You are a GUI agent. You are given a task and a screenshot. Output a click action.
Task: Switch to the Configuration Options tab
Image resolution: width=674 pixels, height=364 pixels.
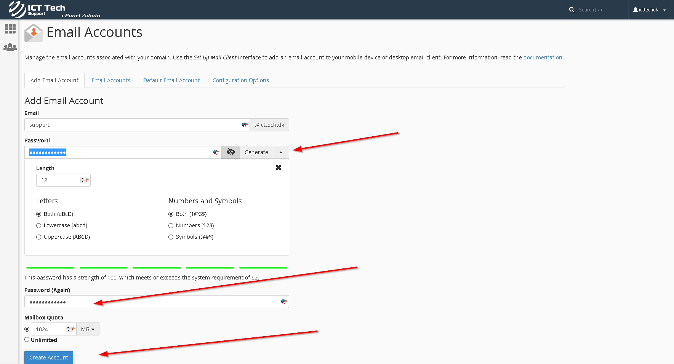pyautogui.click(x=240, y=80)
